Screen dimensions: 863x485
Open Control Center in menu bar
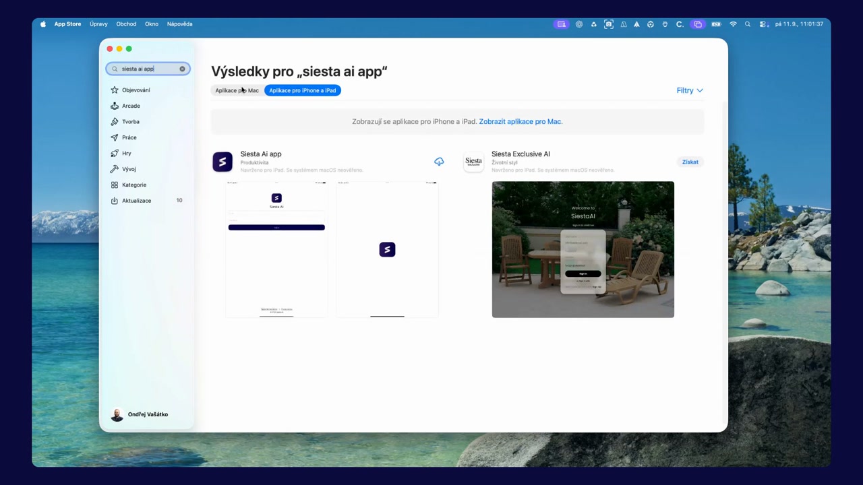[x=763, y=24]
